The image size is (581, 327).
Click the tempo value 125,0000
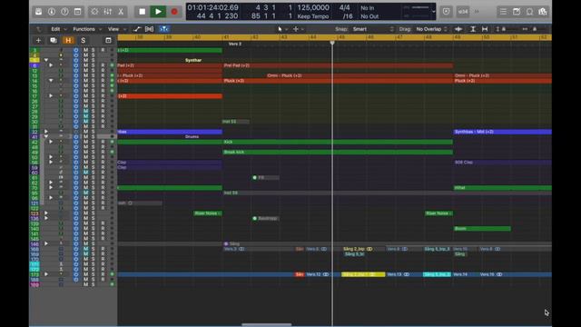(x=313, y=7)
